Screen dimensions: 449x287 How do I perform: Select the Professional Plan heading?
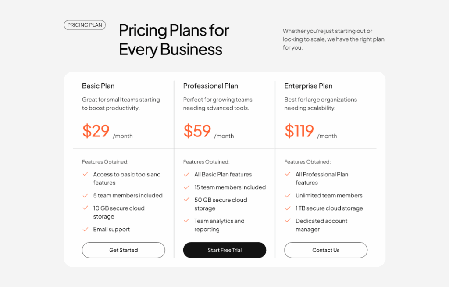pyautogui.click(x=210, y=86)
